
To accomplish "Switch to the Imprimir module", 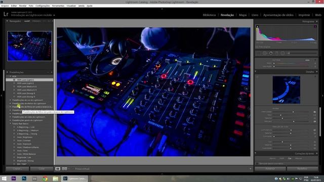I will (x=304, y=15).
